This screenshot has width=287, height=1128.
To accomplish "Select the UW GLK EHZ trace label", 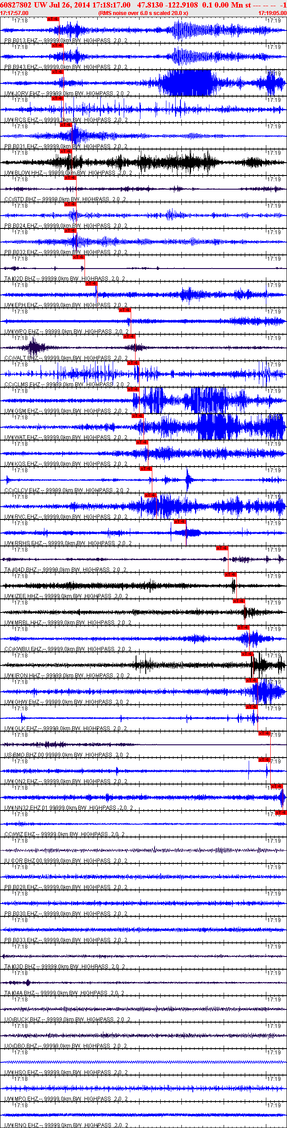I will click(66, 728).
